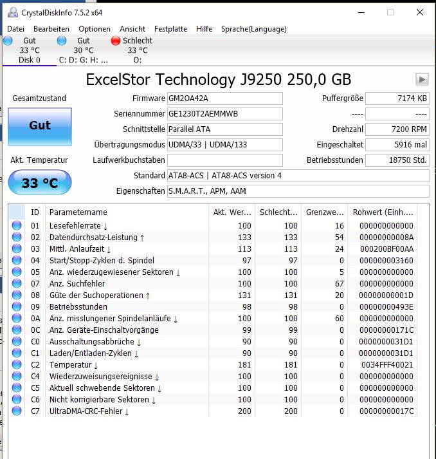Click the status dot for Anz. Suchfehler

point(17,283)
